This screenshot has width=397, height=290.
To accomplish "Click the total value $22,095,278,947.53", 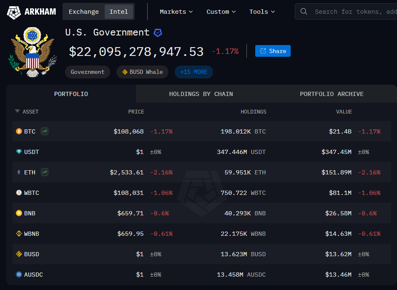I will click(x=136, y=52).
